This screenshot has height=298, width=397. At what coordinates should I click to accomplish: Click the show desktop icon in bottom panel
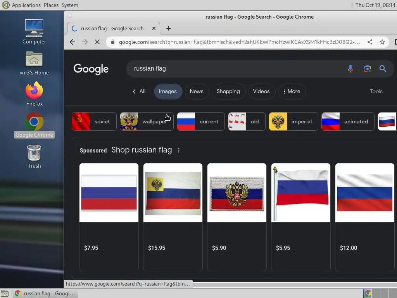coord(5,293)
